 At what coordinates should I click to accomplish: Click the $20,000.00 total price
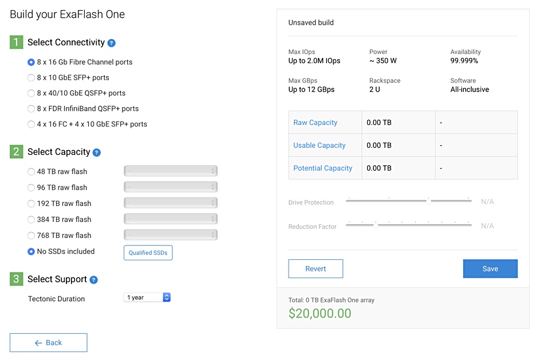[320, 314]
